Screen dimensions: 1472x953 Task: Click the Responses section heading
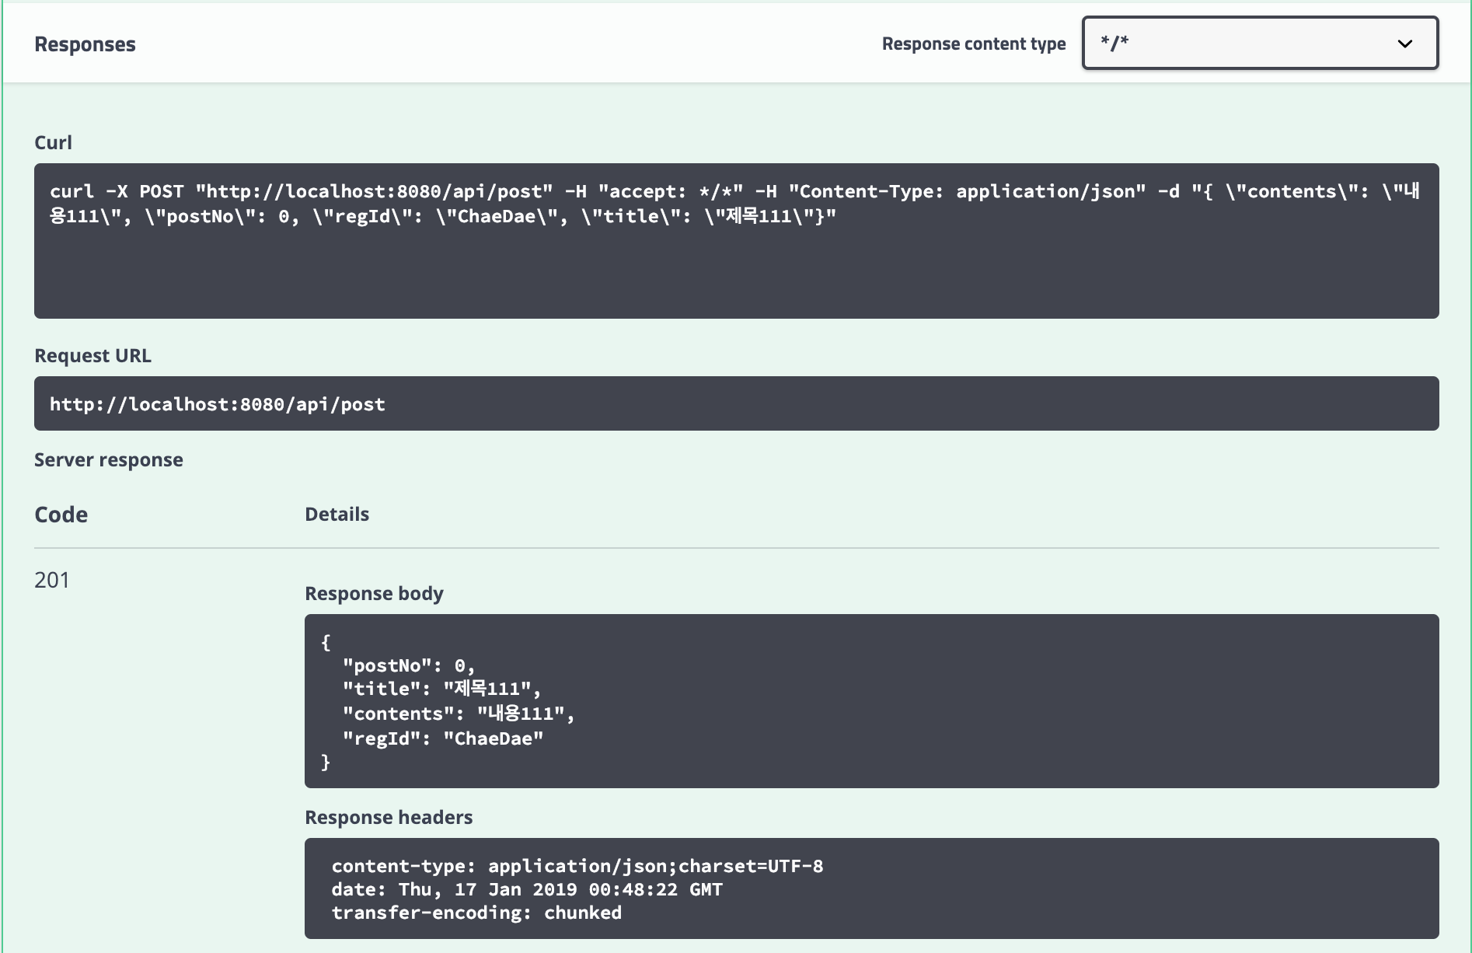tap(85, 44)
